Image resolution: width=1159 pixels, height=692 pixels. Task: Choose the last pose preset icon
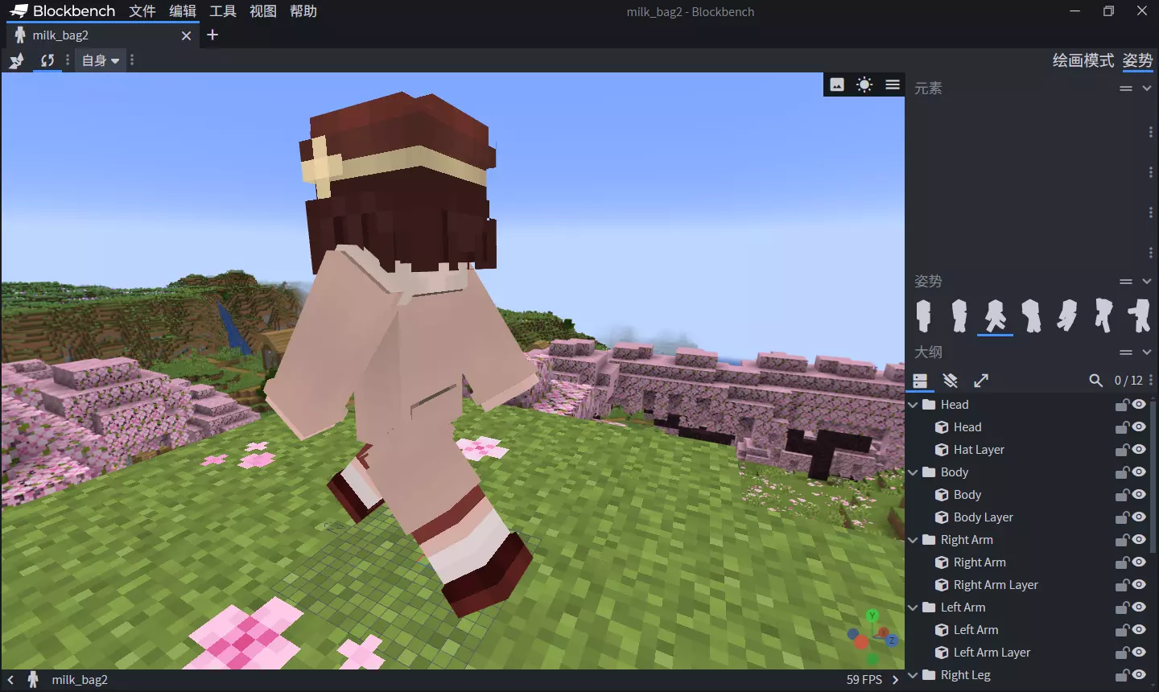tap(1139, 315)
